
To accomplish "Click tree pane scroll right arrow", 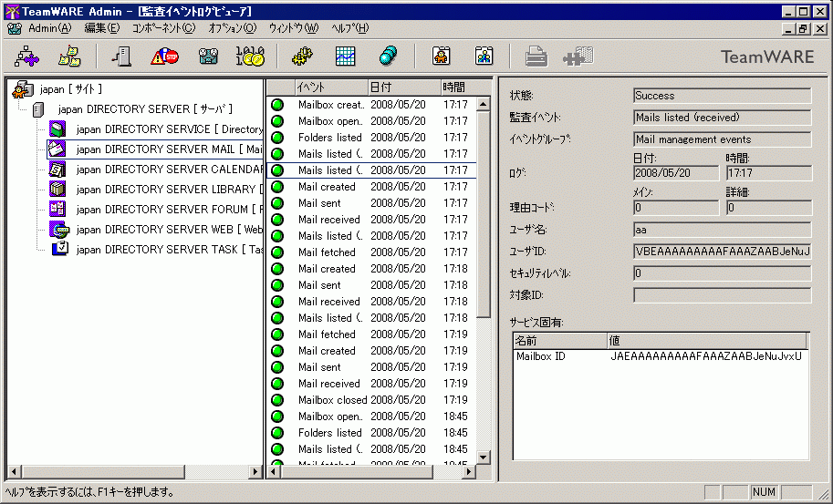I will tap(255, 471).
